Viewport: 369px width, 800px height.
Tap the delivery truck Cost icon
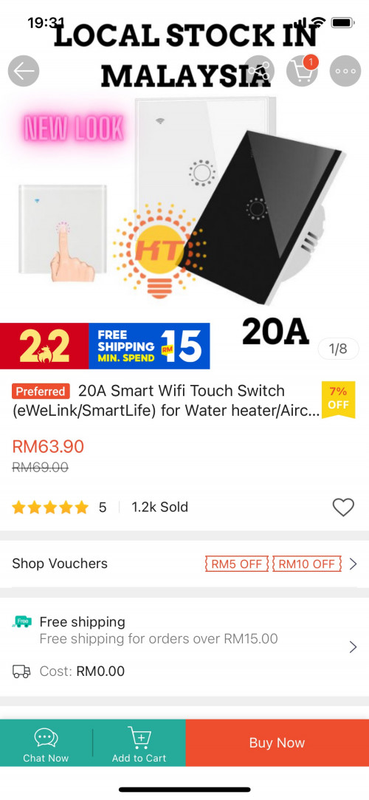point(21,671)
